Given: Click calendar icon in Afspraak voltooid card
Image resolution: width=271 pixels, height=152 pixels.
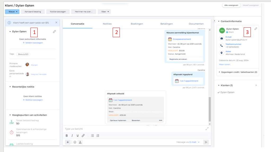Looking at the screenshot, I should 110,100.
